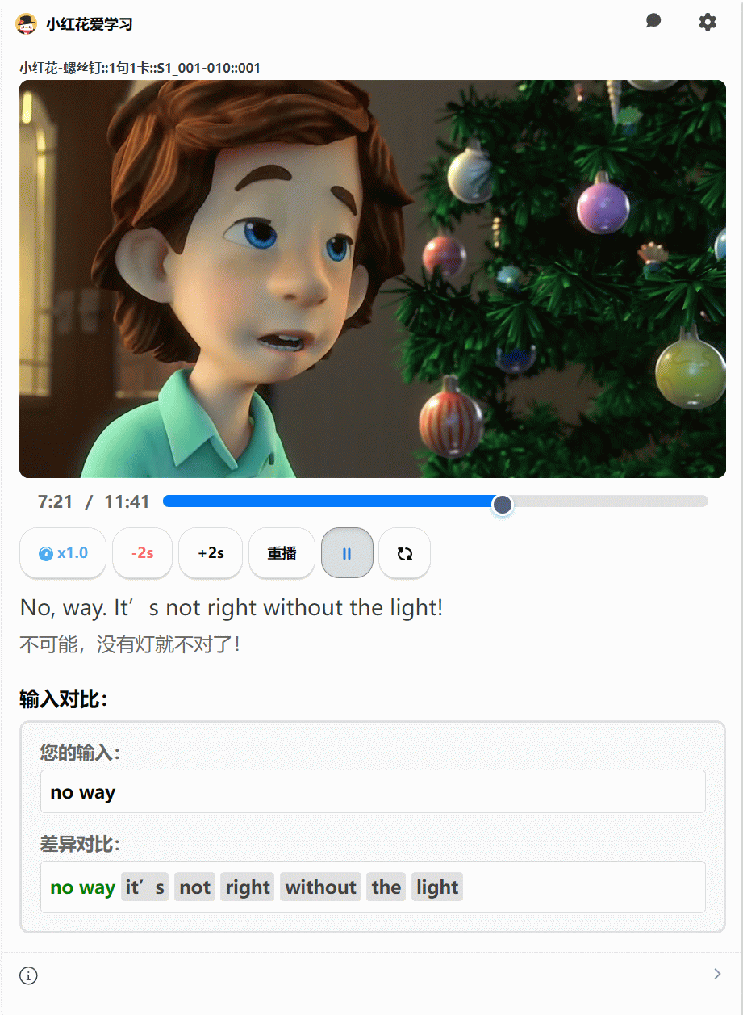Open the settings gear icon
Viewport: 743px width, 1015px height.
coord(708,22)
